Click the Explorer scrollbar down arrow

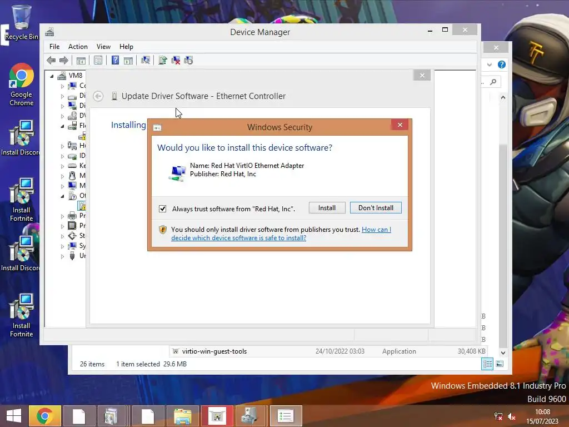pyautogui.click(x=503, y=352)
